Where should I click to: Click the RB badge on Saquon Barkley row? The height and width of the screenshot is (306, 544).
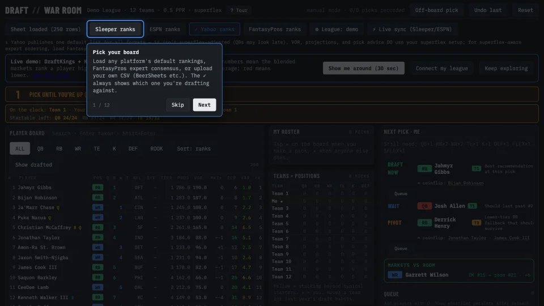click(x=97, y=277)
